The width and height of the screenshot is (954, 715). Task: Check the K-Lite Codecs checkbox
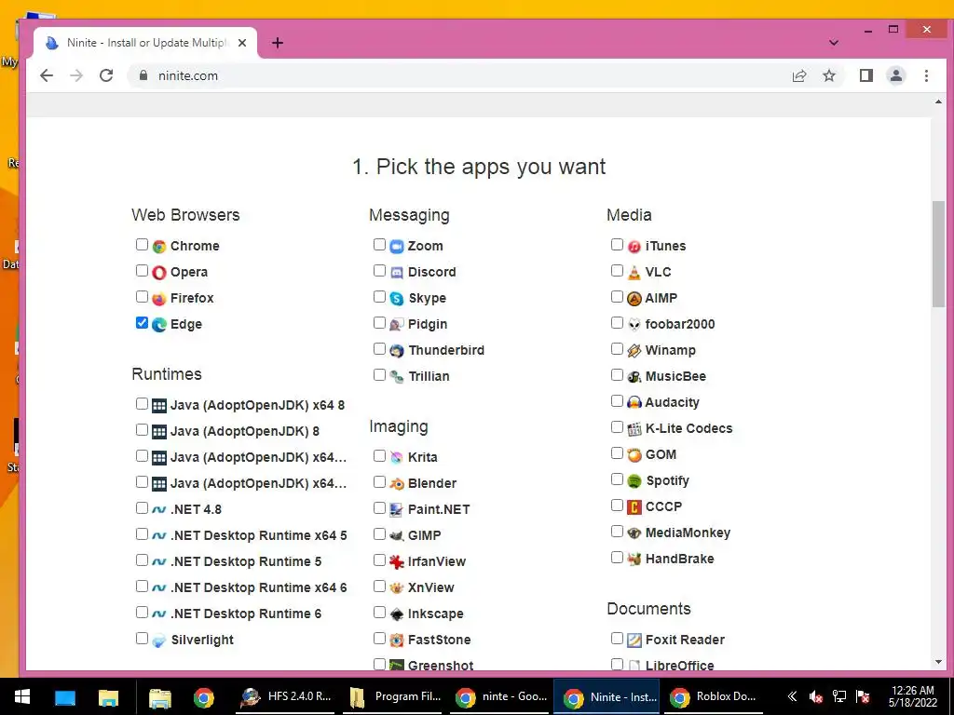pyautogui.click(x=617, y=426)
